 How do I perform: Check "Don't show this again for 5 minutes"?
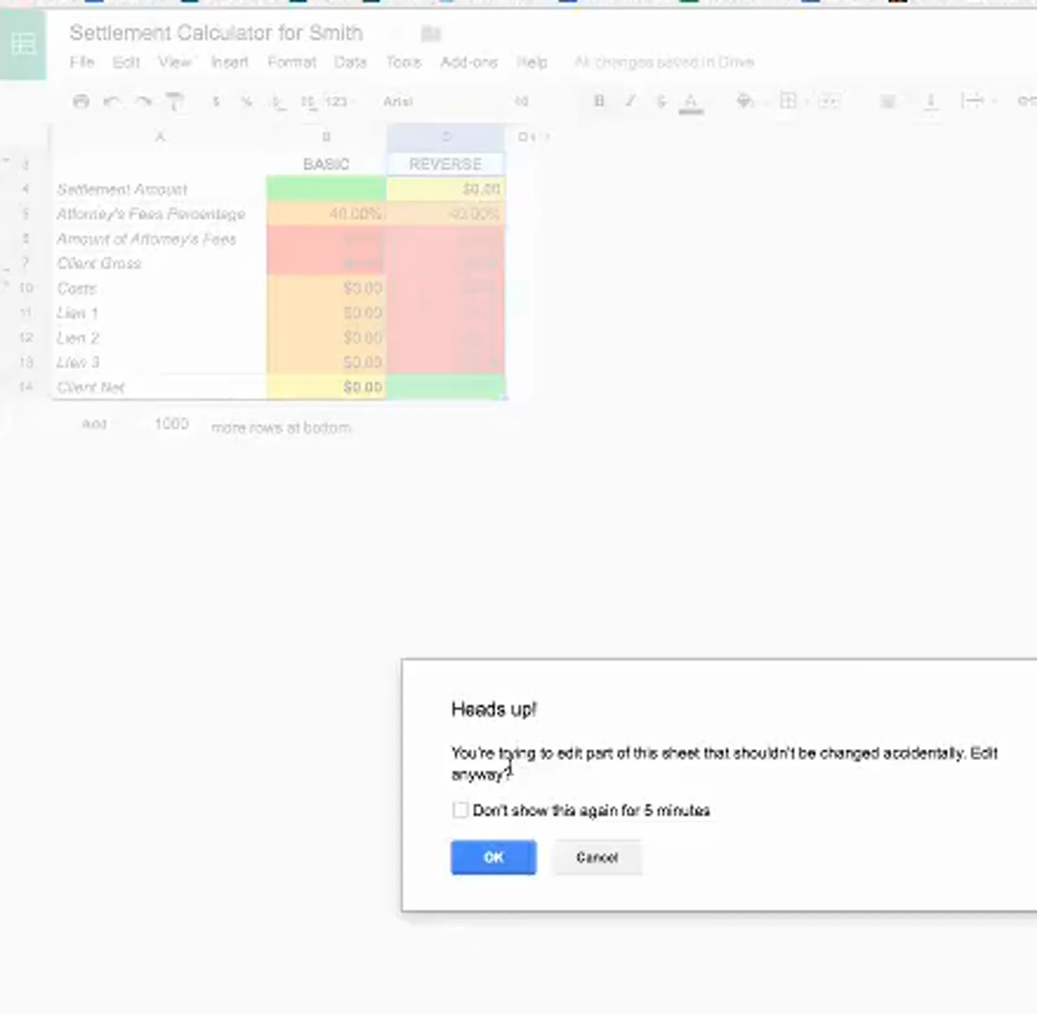point(460,810)
